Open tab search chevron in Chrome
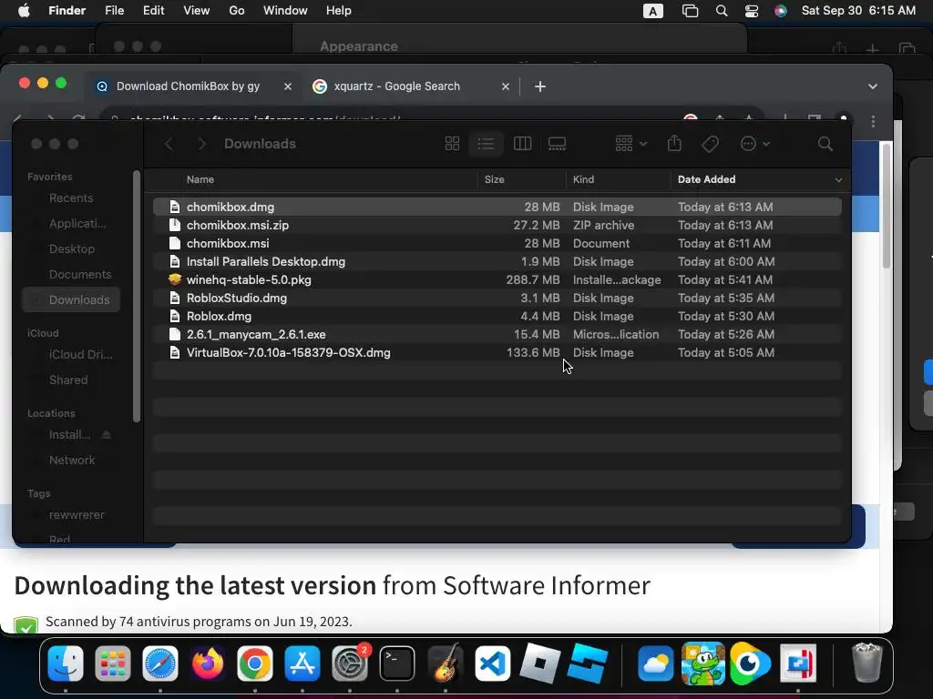This screenshot has height=699, width=933. coord(872,86)
